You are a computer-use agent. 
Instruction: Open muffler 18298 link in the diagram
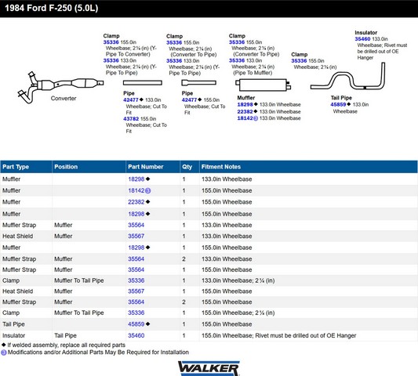tap(245, 105)
